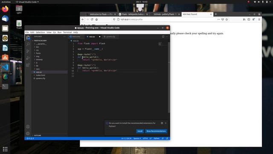
Task: Click the feedback icon in the status bar
Action: point(163,139)
